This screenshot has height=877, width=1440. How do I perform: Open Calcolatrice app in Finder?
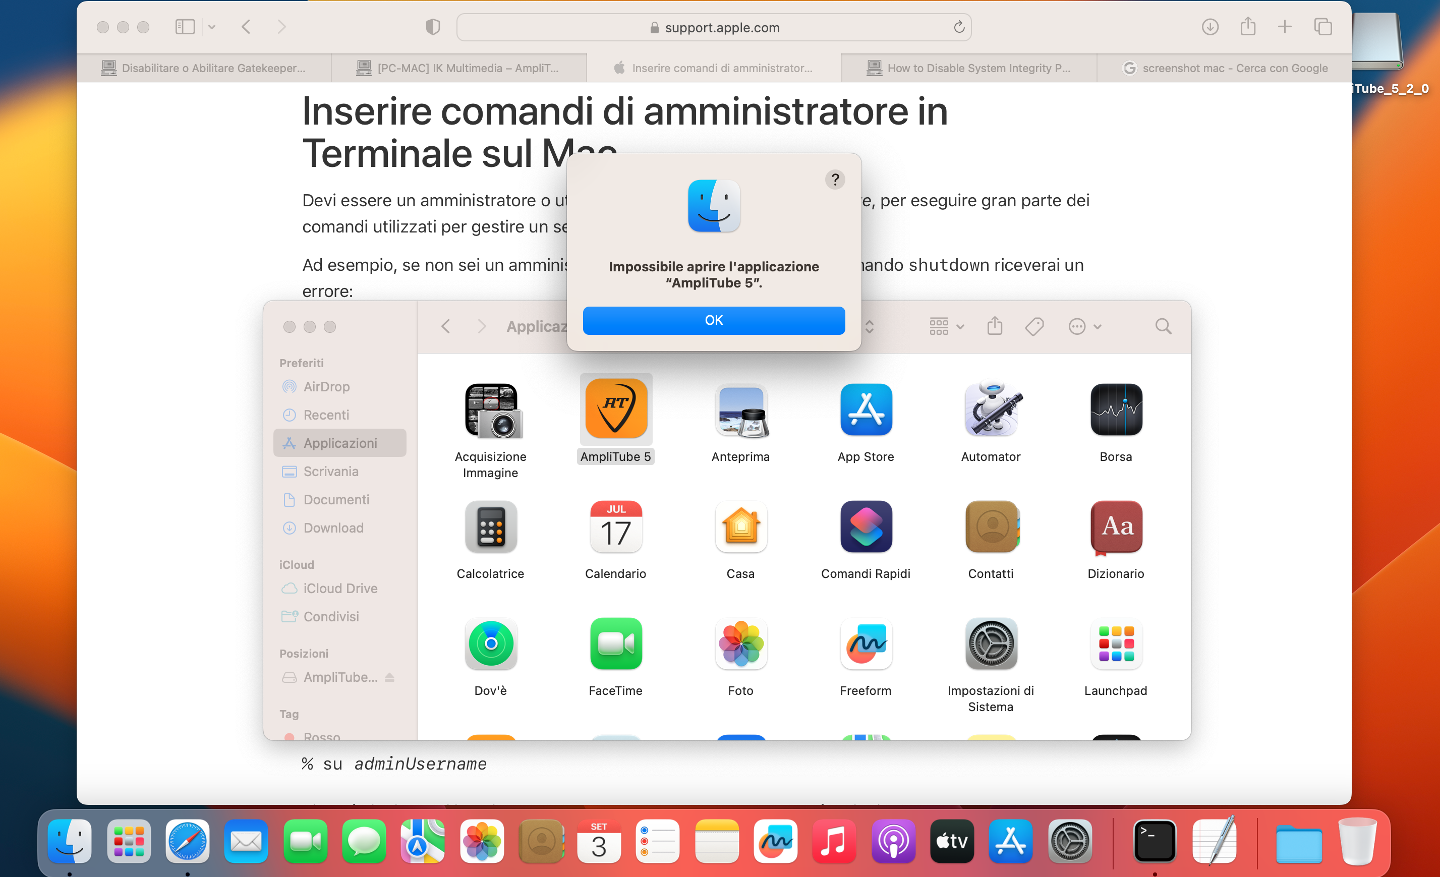coord(491,527)
